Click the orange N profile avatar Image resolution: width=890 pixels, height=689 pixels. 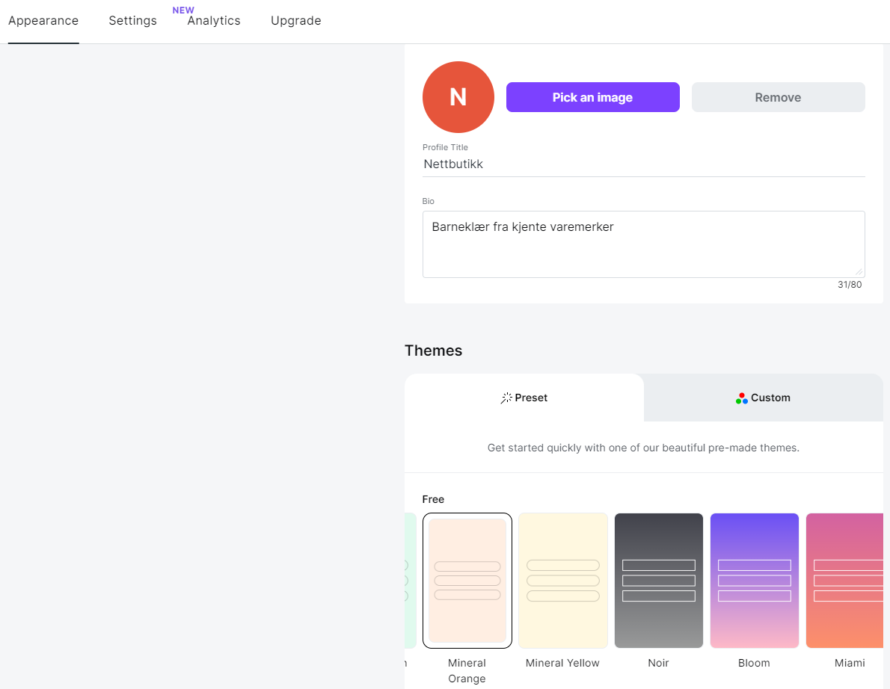[458, 97]
